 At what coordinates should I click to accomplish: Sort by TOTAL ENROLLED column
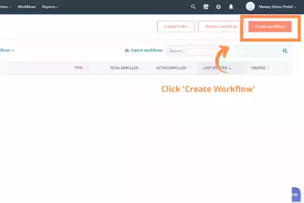tap(124, 68)
